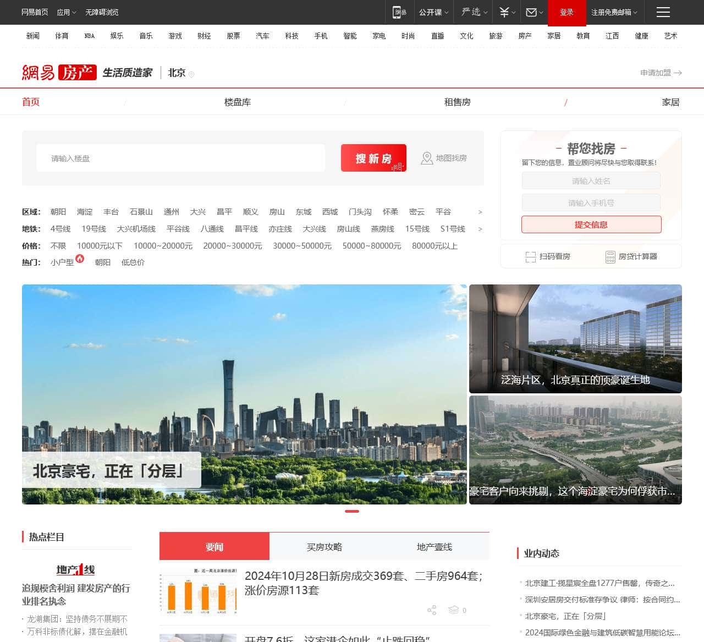The width and height of the screenshot is (704, 642).
Task: Click the 无障碍浏览 link
Action: click(102, 12)
